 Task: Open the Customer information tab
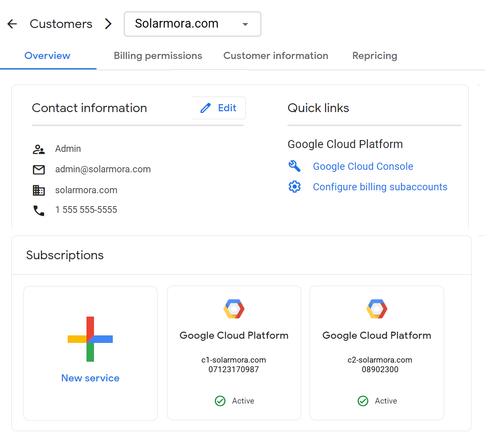pos(276,56)
